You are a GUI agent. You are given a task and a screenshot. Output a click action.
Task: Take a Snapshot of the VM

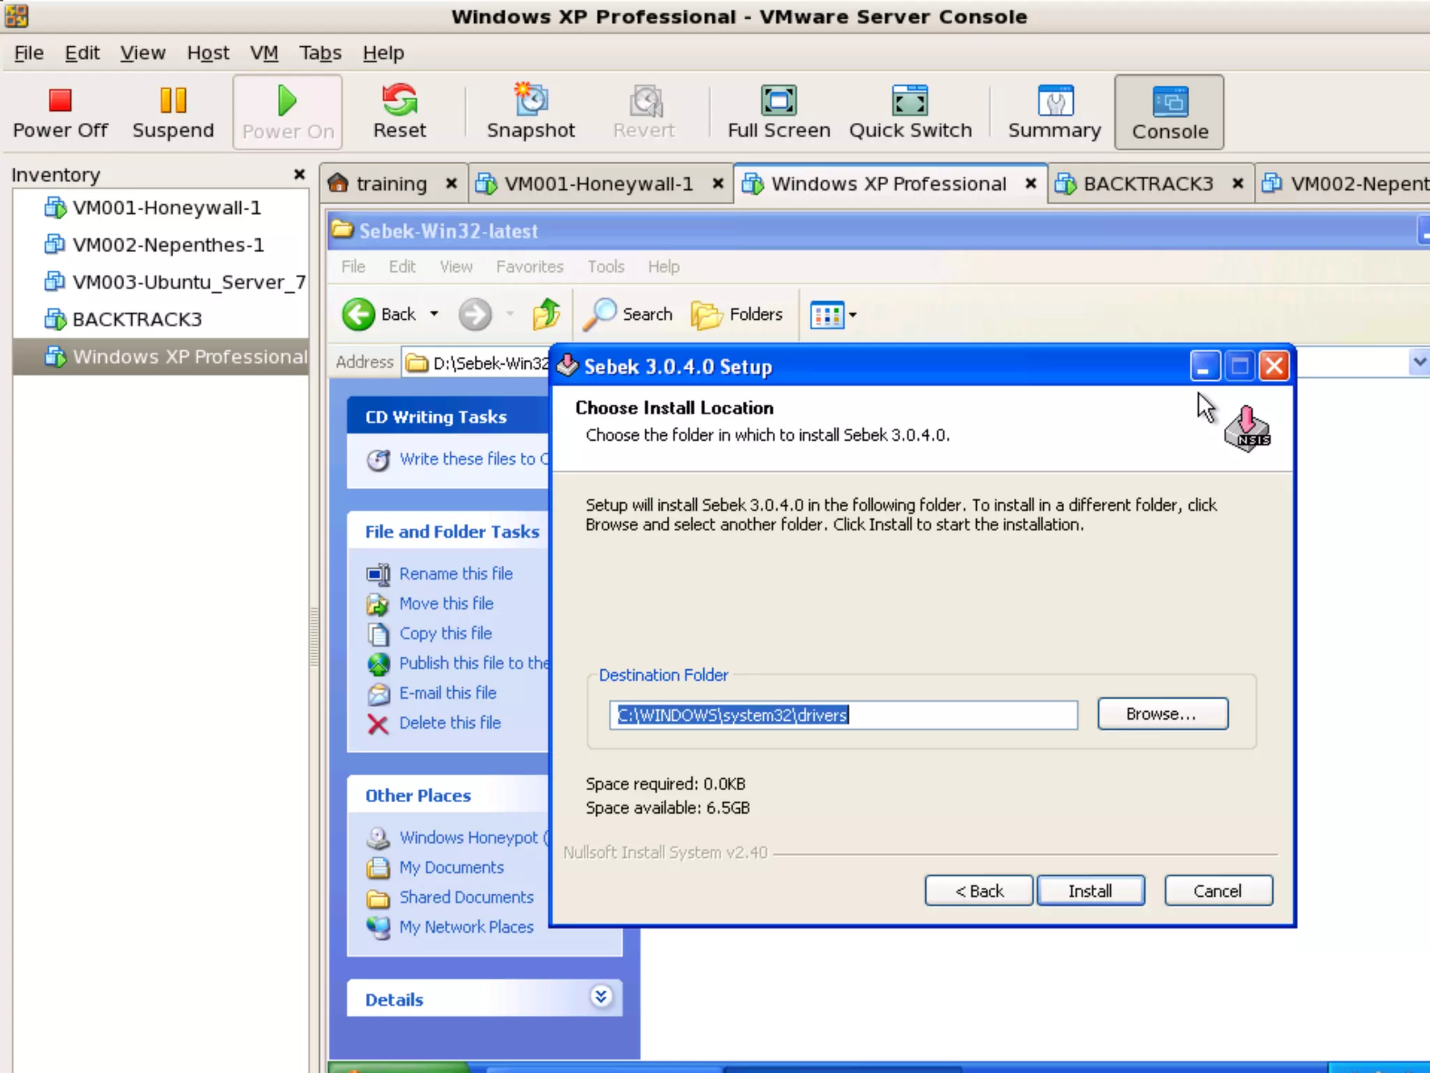pyautogui.click(x=531, y=112)
